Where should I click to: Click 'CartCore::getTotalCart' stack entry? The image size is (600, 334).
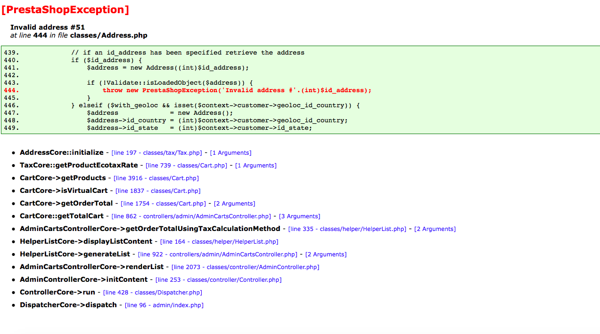pyautogui.click(x=62, y=216)
